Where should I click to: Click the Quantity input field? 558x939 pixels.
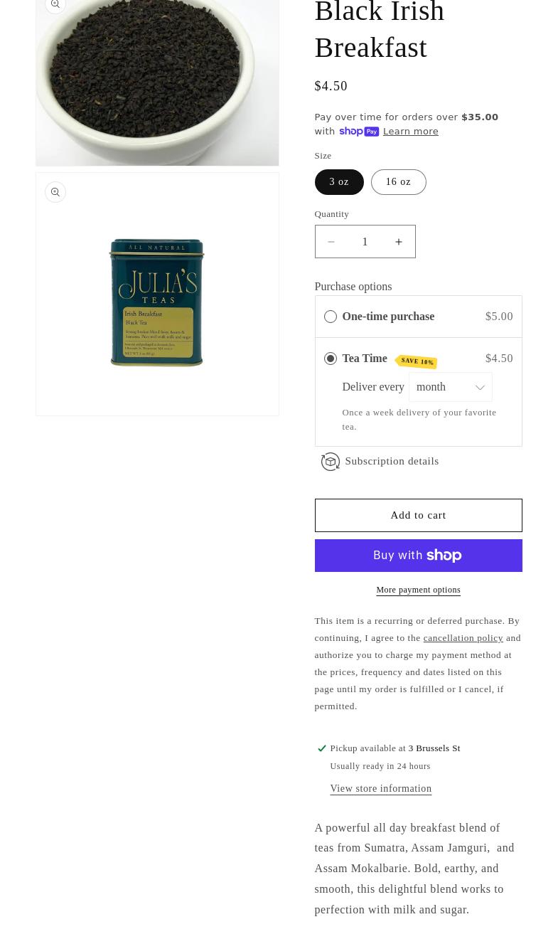pyautogui.click(x=365, y=242)
